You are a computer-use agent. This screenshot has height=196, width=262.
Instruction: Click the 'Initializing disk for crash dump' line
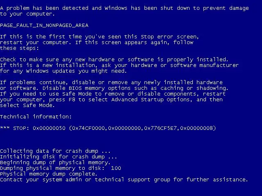(58, 157)
